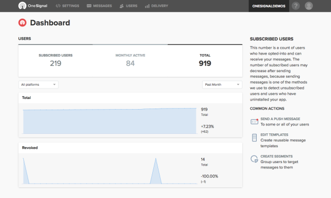This screenshot has width=331, height=198.
Task: Click the Create Segments link text
Action: coord(276,156)
